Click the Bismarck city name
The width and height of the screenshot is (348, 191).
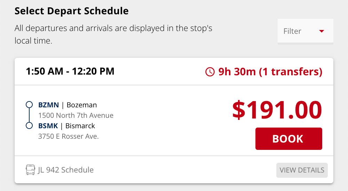(80, 126)
